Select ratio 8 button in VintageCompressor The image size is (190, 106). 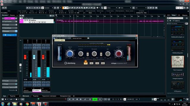point(97,63)
